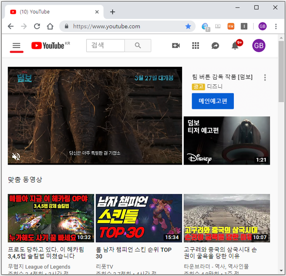Click the orange extension icon
The height and width of the screenshot is (276, 286).
pos(231,26)
